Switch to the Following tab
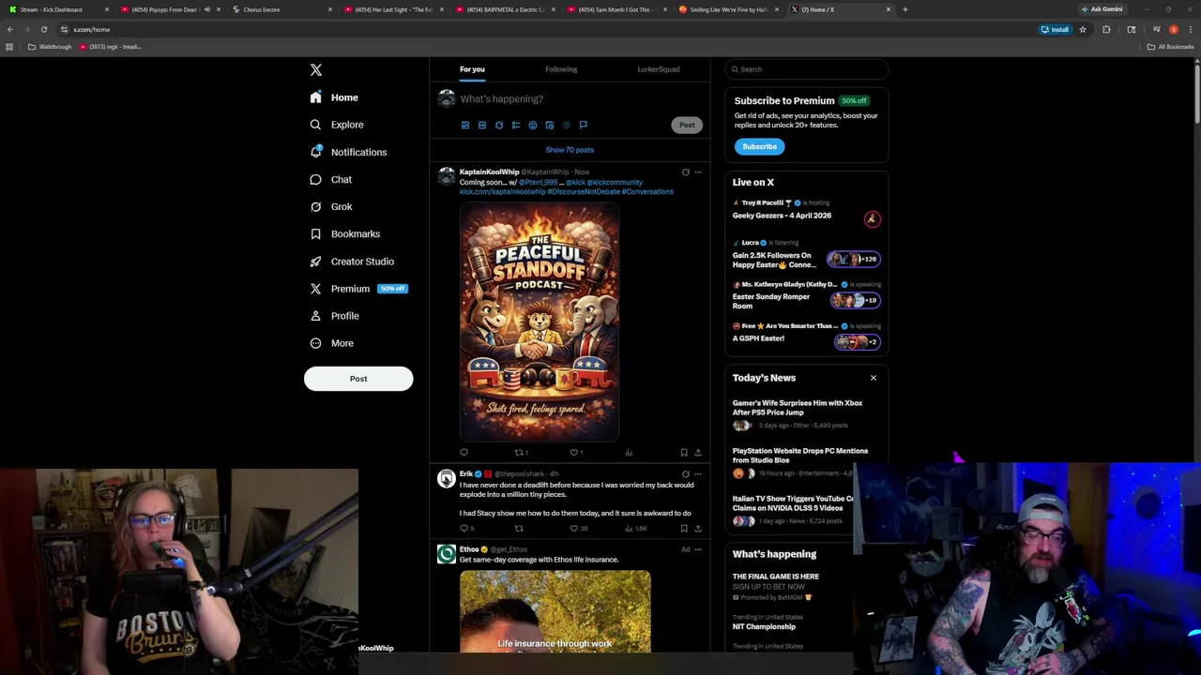Viewport: 1201px width, 675px height. (561, 69)
